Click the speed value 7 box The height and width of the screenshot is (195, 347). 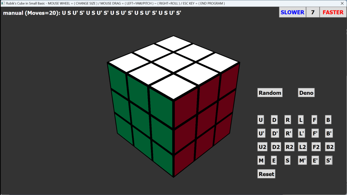(x=313, y=12)
